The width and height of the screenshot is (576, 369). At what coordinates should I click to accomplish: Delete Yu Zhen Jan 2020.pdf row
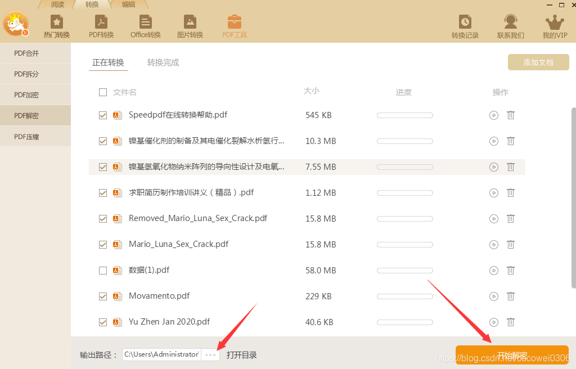511,322
